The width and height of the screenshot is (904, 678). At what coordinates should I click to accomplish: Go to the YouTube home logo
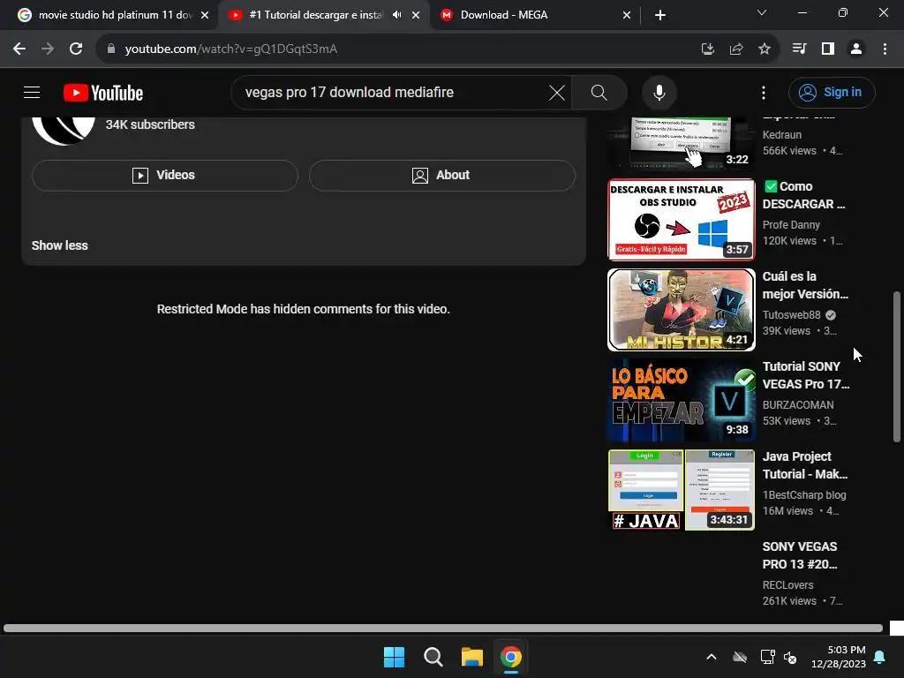pyautogui.click(x=103, y=93)
